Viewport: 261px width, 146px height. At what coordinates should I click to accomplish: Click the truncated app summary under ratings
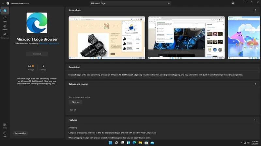37,81
